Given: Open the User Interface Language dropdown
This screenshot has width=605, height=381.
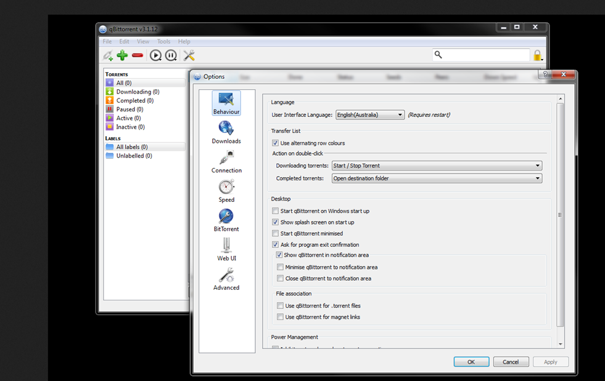Looking at the screenshot, I should 370,115.
